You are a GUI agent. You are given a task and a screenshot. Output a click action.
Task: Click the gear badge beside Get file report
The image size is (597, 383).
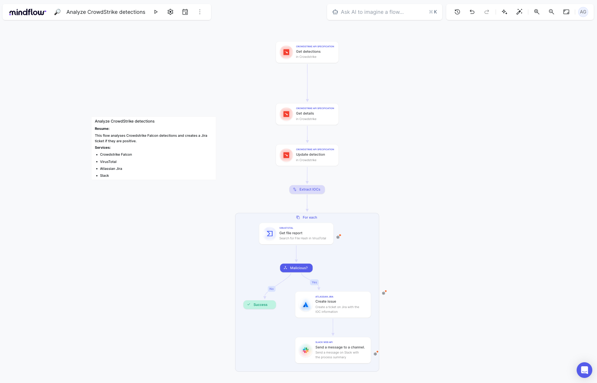tap(338, 237)
